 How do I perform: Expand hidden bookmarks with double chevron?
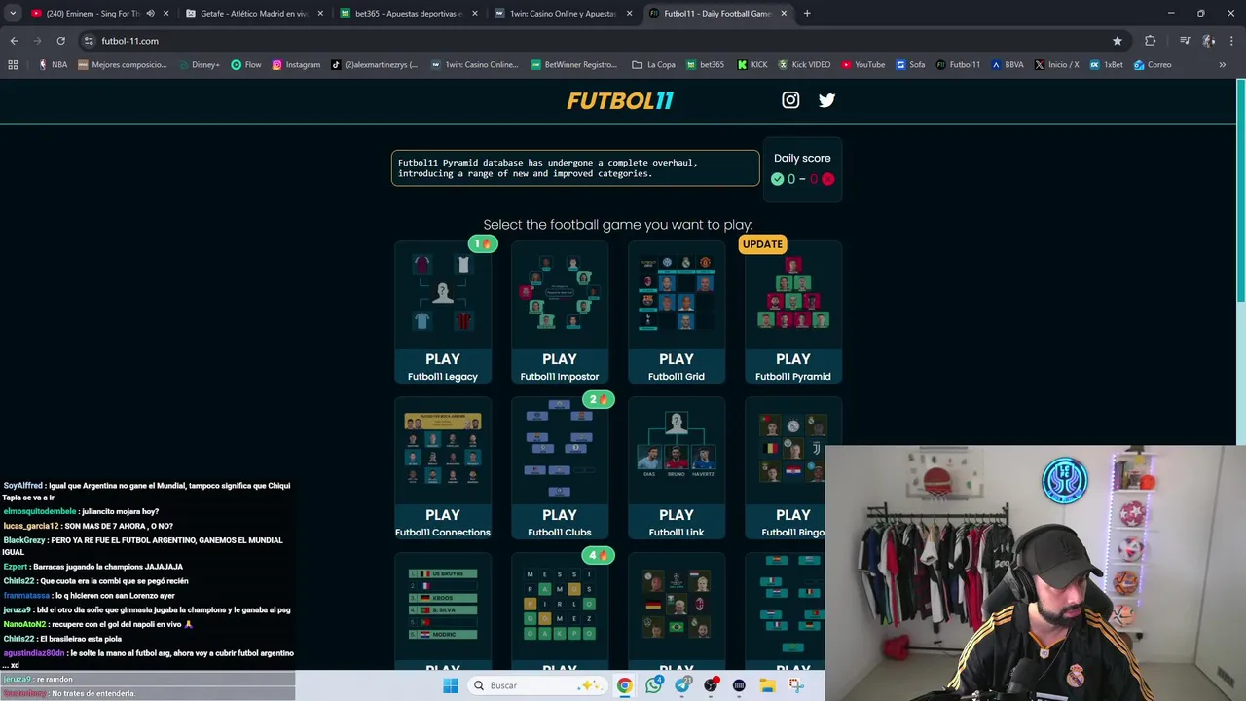1223,65
